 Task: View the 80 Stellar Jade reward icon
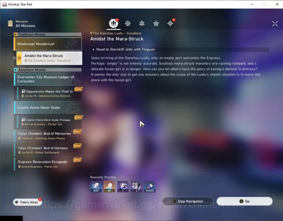point(109,186)
